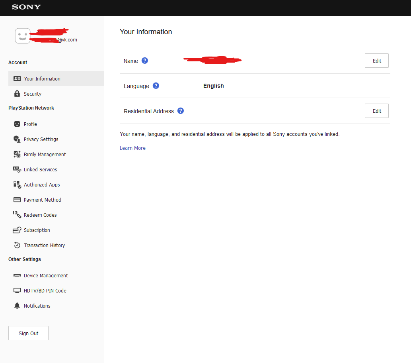
Task: Click the Security padlock icon
Action: tap(17, 94)
